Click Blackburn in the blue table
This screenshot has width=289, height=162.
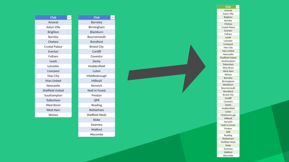click(x=97, y=32)
